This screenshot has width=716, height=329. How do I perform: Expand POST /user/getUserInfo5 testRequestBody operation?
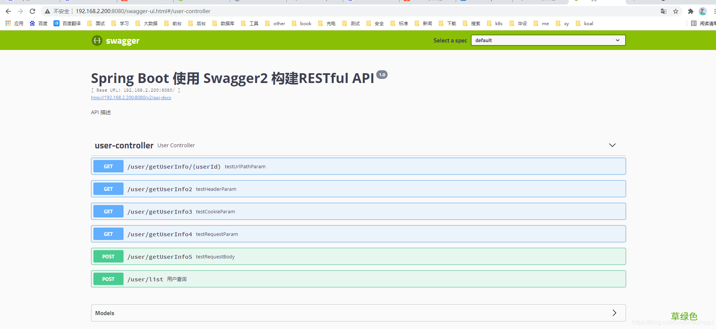[x=358, y=257]
